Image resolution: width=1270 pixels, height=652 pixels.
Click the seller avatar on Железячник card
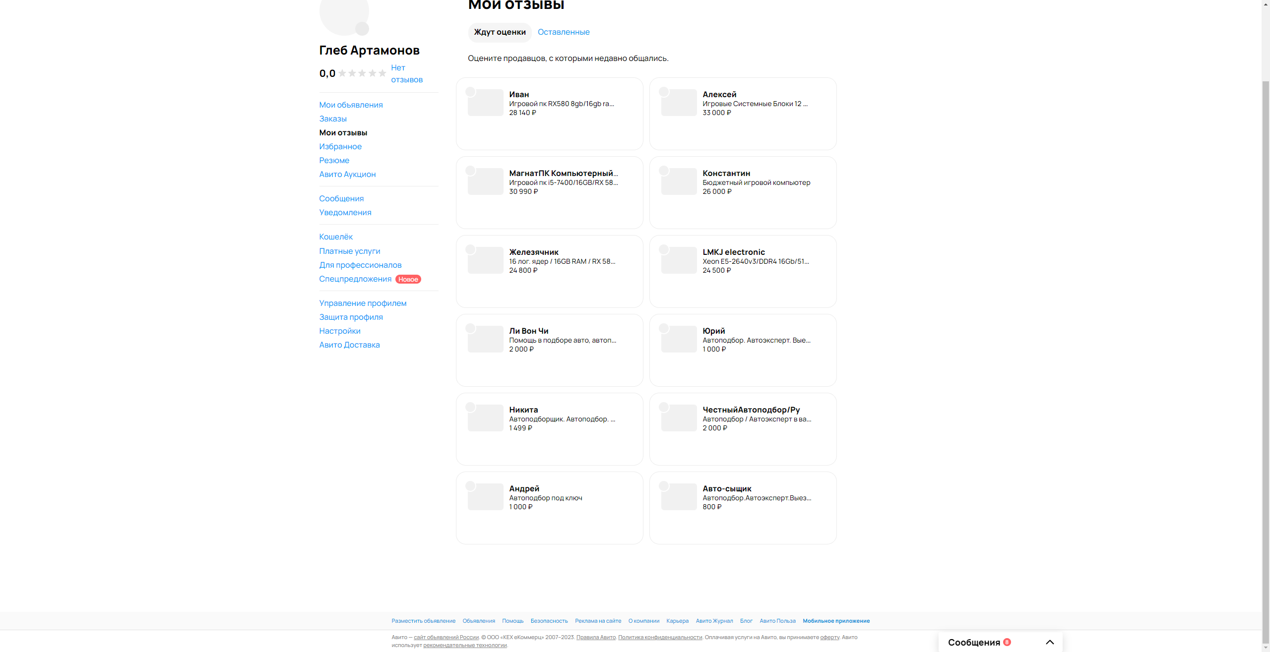pyautogui.click(x=470, y=249)
